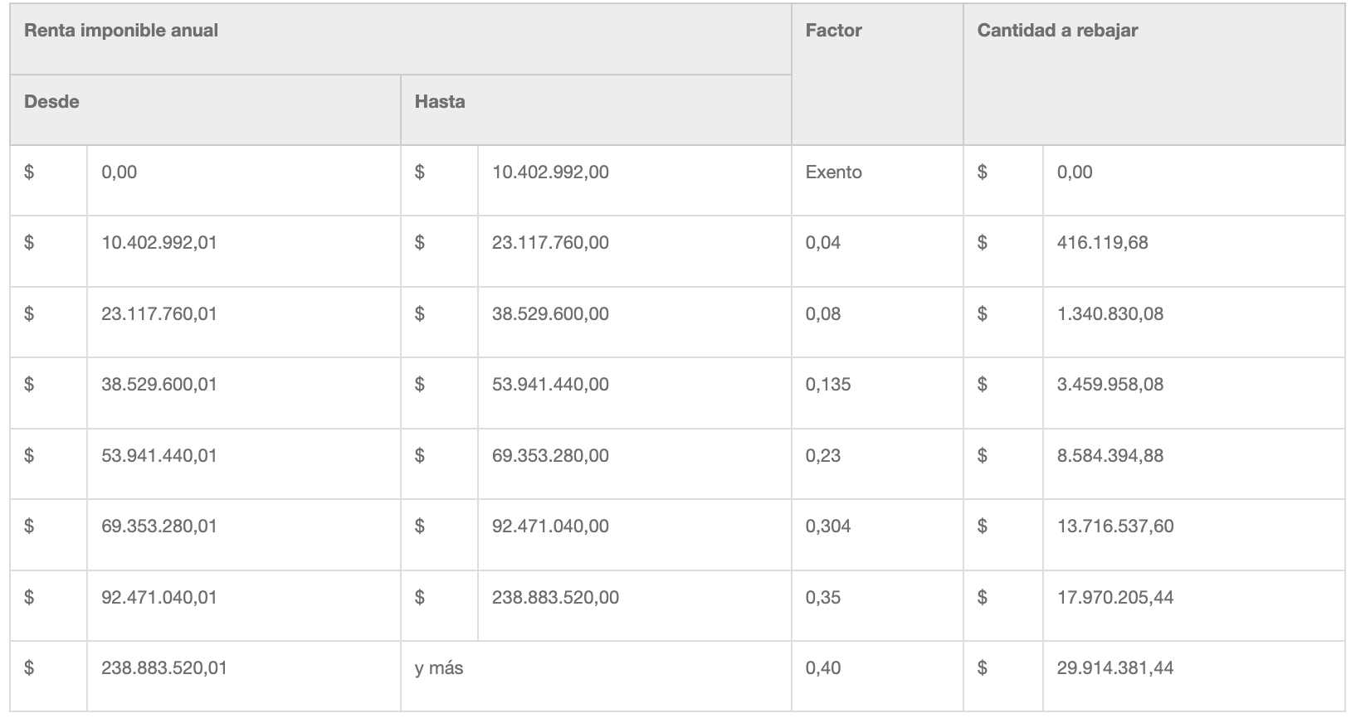This screenshot has width=1356, height=723.
Task: Select the "Exento" factor cell
Action: (834, 172)
